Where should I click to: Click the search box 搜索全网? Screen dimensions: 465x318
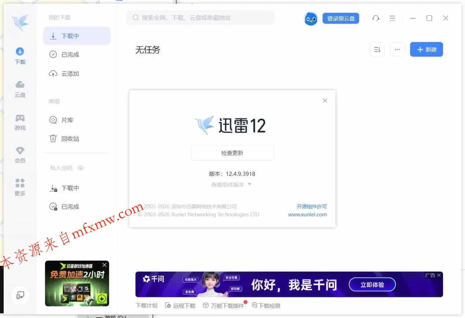point(200,18)
